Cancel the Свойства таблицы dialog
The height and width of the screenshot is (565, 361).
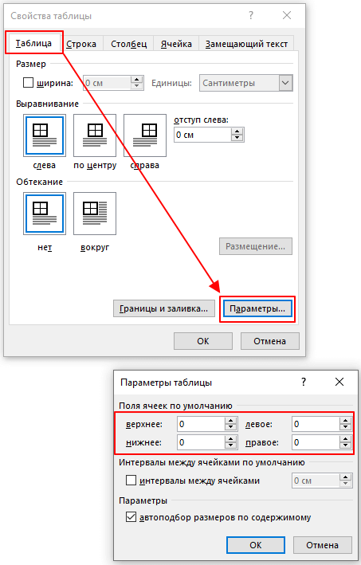point(270,341)
